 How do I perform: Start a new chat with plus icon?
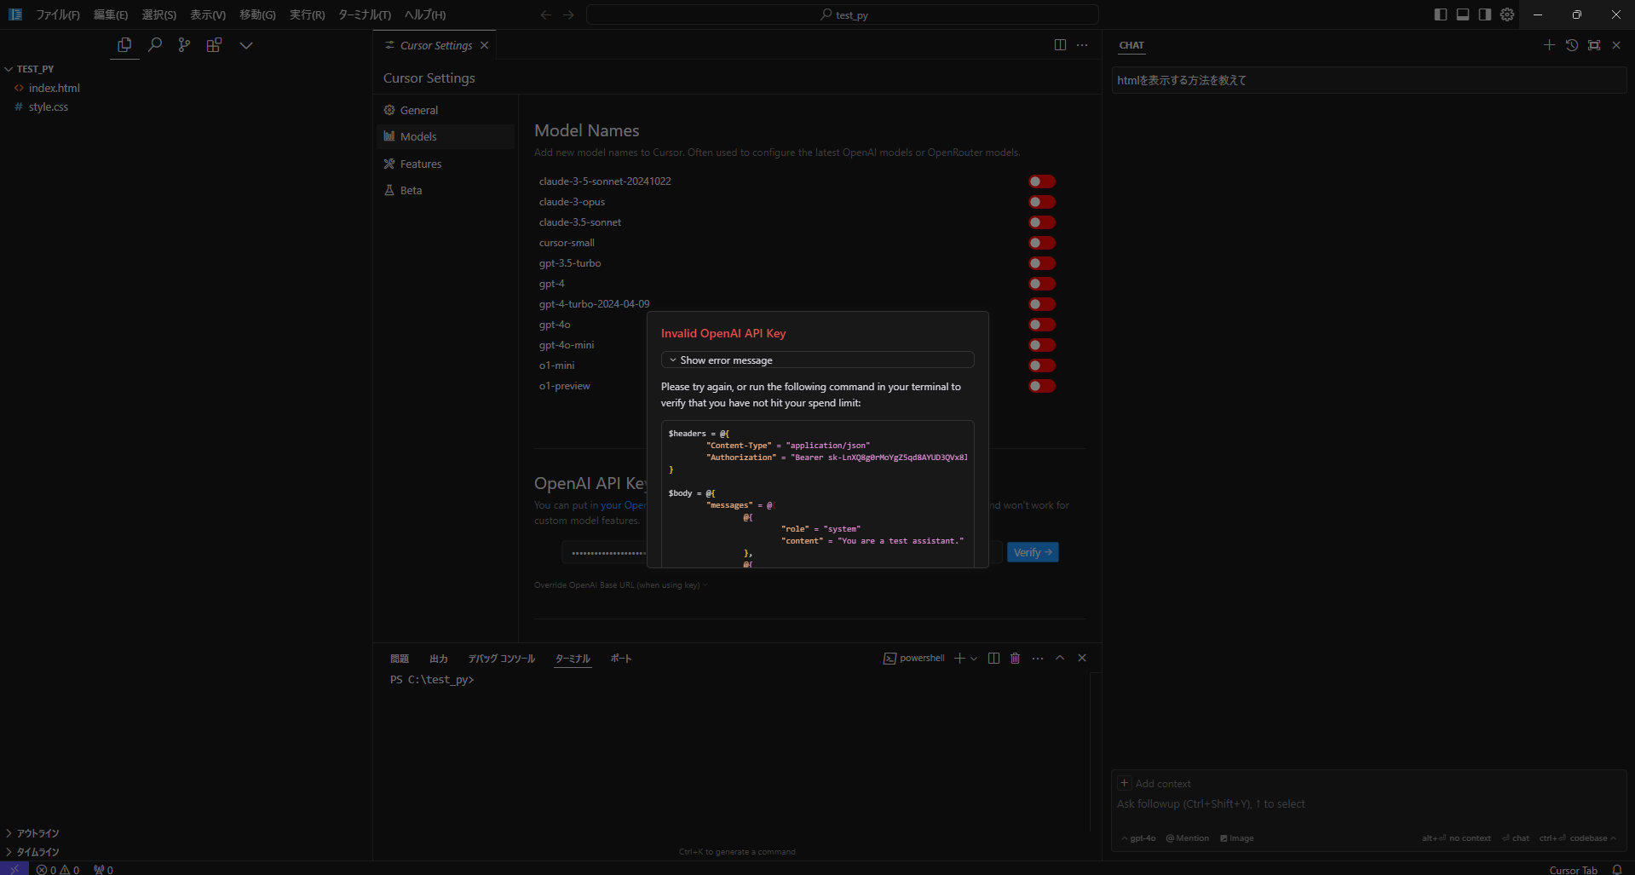coord(1549,45)
